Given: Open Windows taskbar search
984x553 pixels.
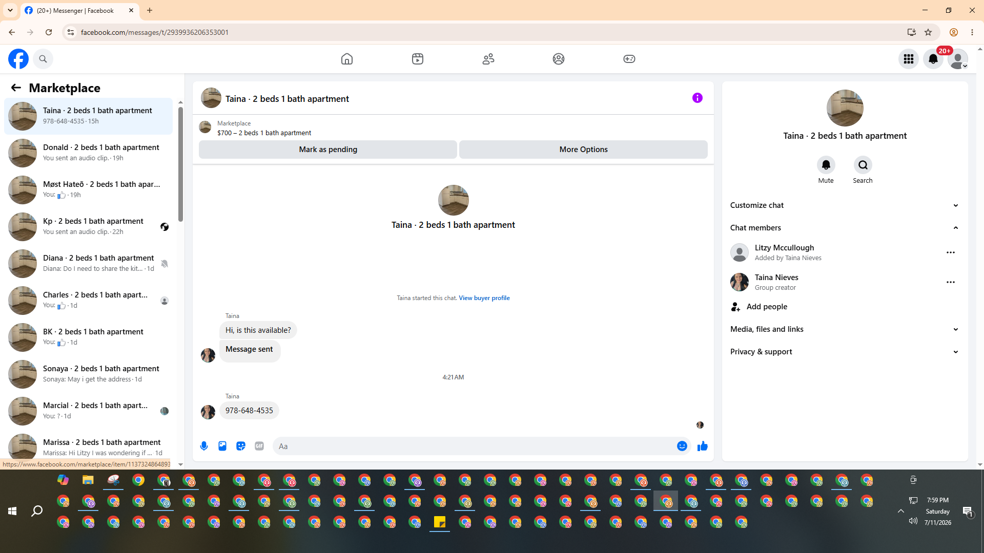Looking at the screenshot, I should click(x=37, y=511).
